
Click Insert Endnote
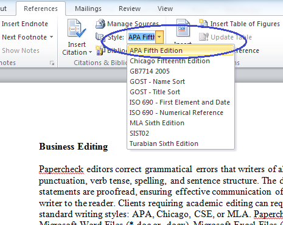[25, 24]
